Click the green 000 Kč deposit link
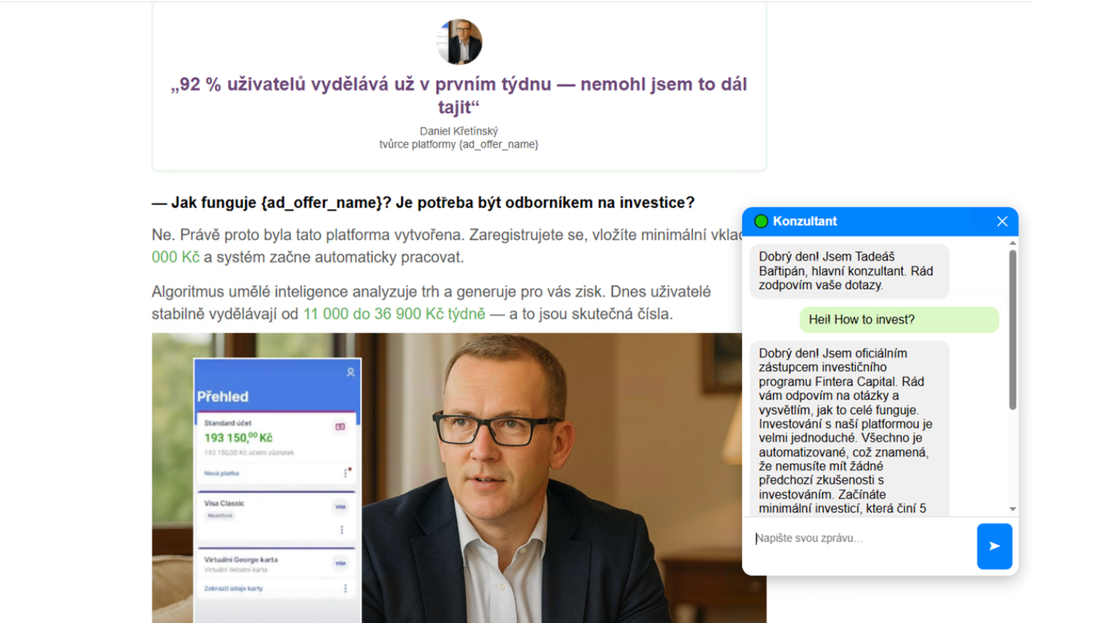Viewport: 1100px width, 623px height. point(175,257)
